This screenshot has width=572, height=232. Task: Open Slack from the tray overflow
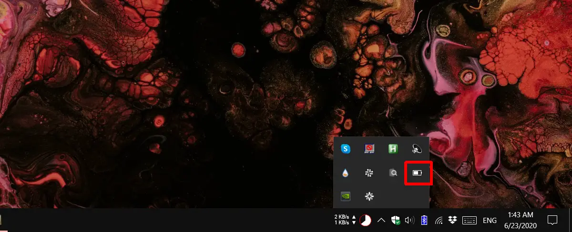[x=369, y=173]
